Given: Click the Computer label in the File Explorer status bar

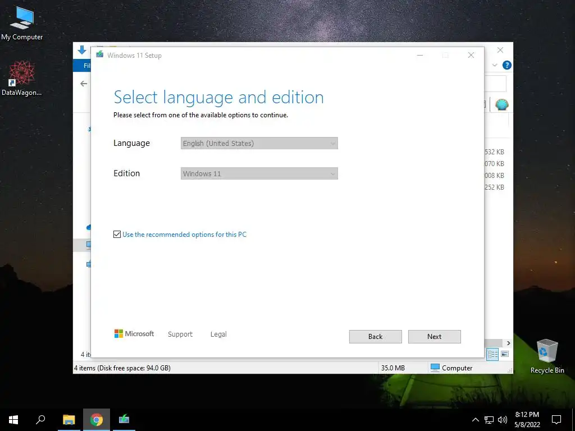Looking at the screenshot, I should point(457,368).
